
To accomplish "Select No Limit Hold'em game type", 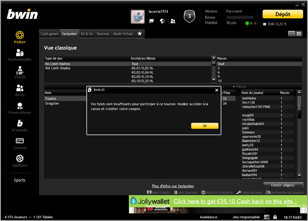I will [87, 64].
